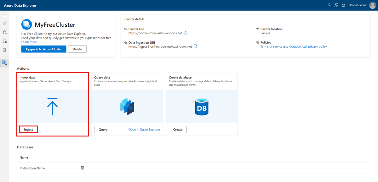Open the Terms of service link
The height and width of the screenshot is (182, 378).
(271, 46)
